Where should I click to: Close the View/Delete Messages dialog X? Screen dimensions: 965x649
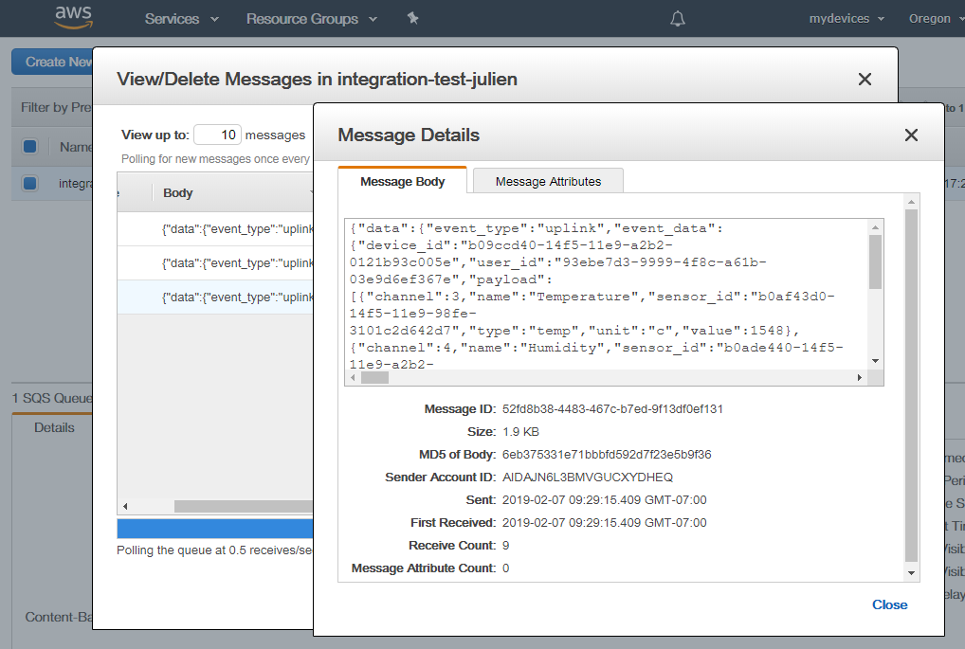[x=865, y=80]
